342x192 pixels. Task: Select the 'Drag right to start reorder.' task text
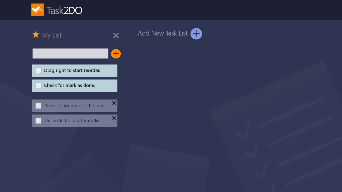72,70
